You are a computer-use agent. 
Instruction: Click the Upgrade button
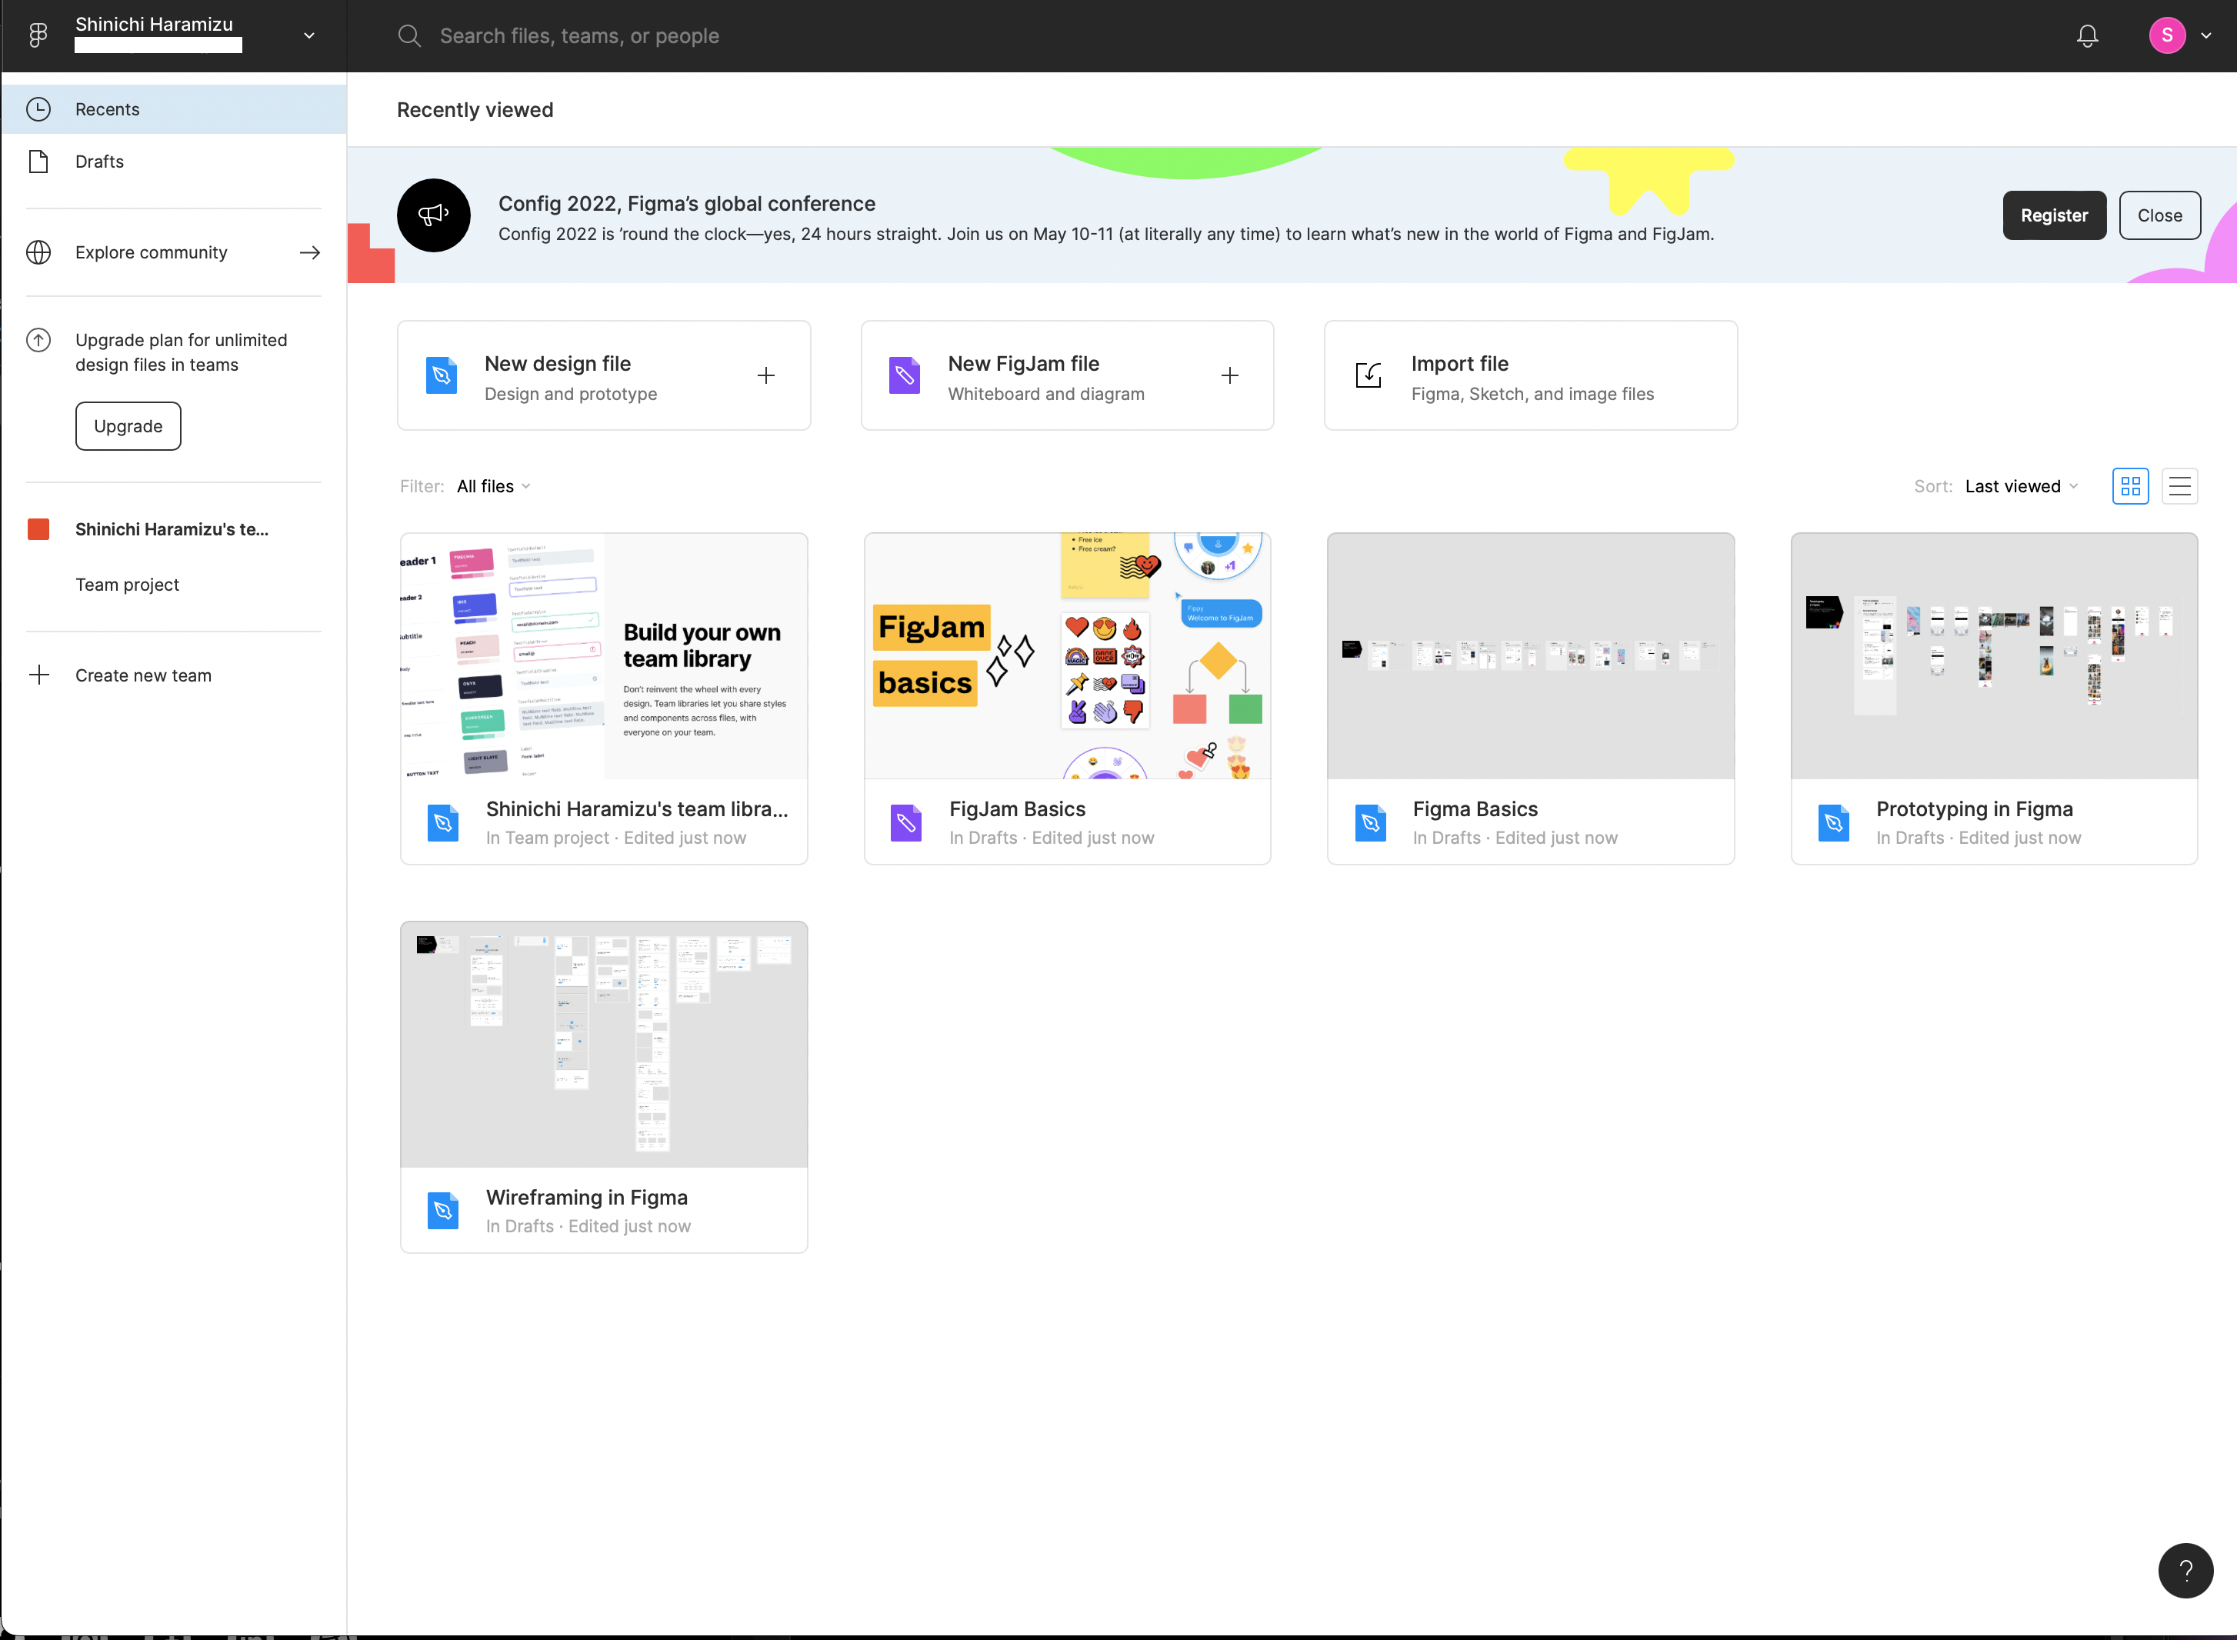tap(128, 426)
